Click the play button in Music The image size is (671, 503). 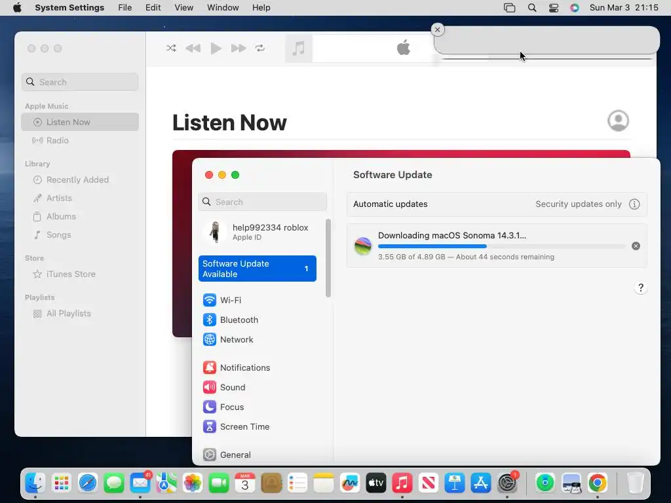216,48
